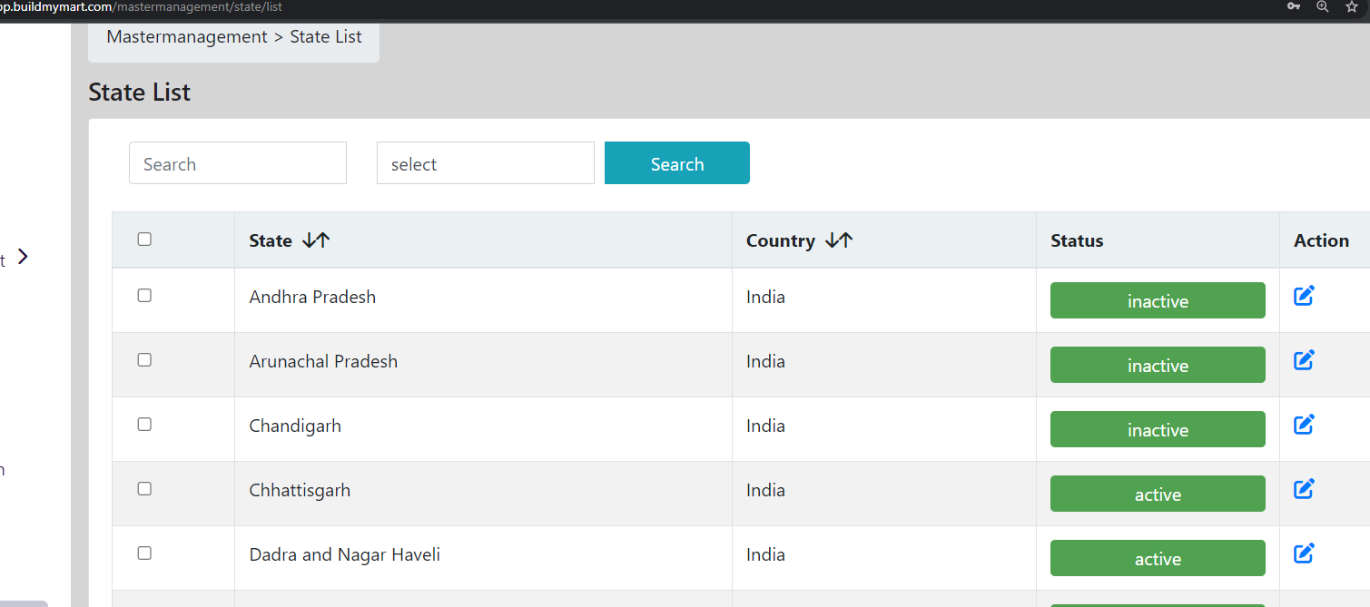Click the browser zoom magnifier icon
Screen dimensions: 1370x607
(1322, 6)
